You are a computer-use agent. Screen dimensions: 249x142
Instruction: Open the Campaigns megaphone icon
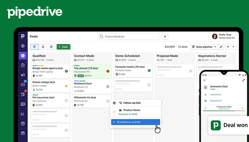coord(23,75)
